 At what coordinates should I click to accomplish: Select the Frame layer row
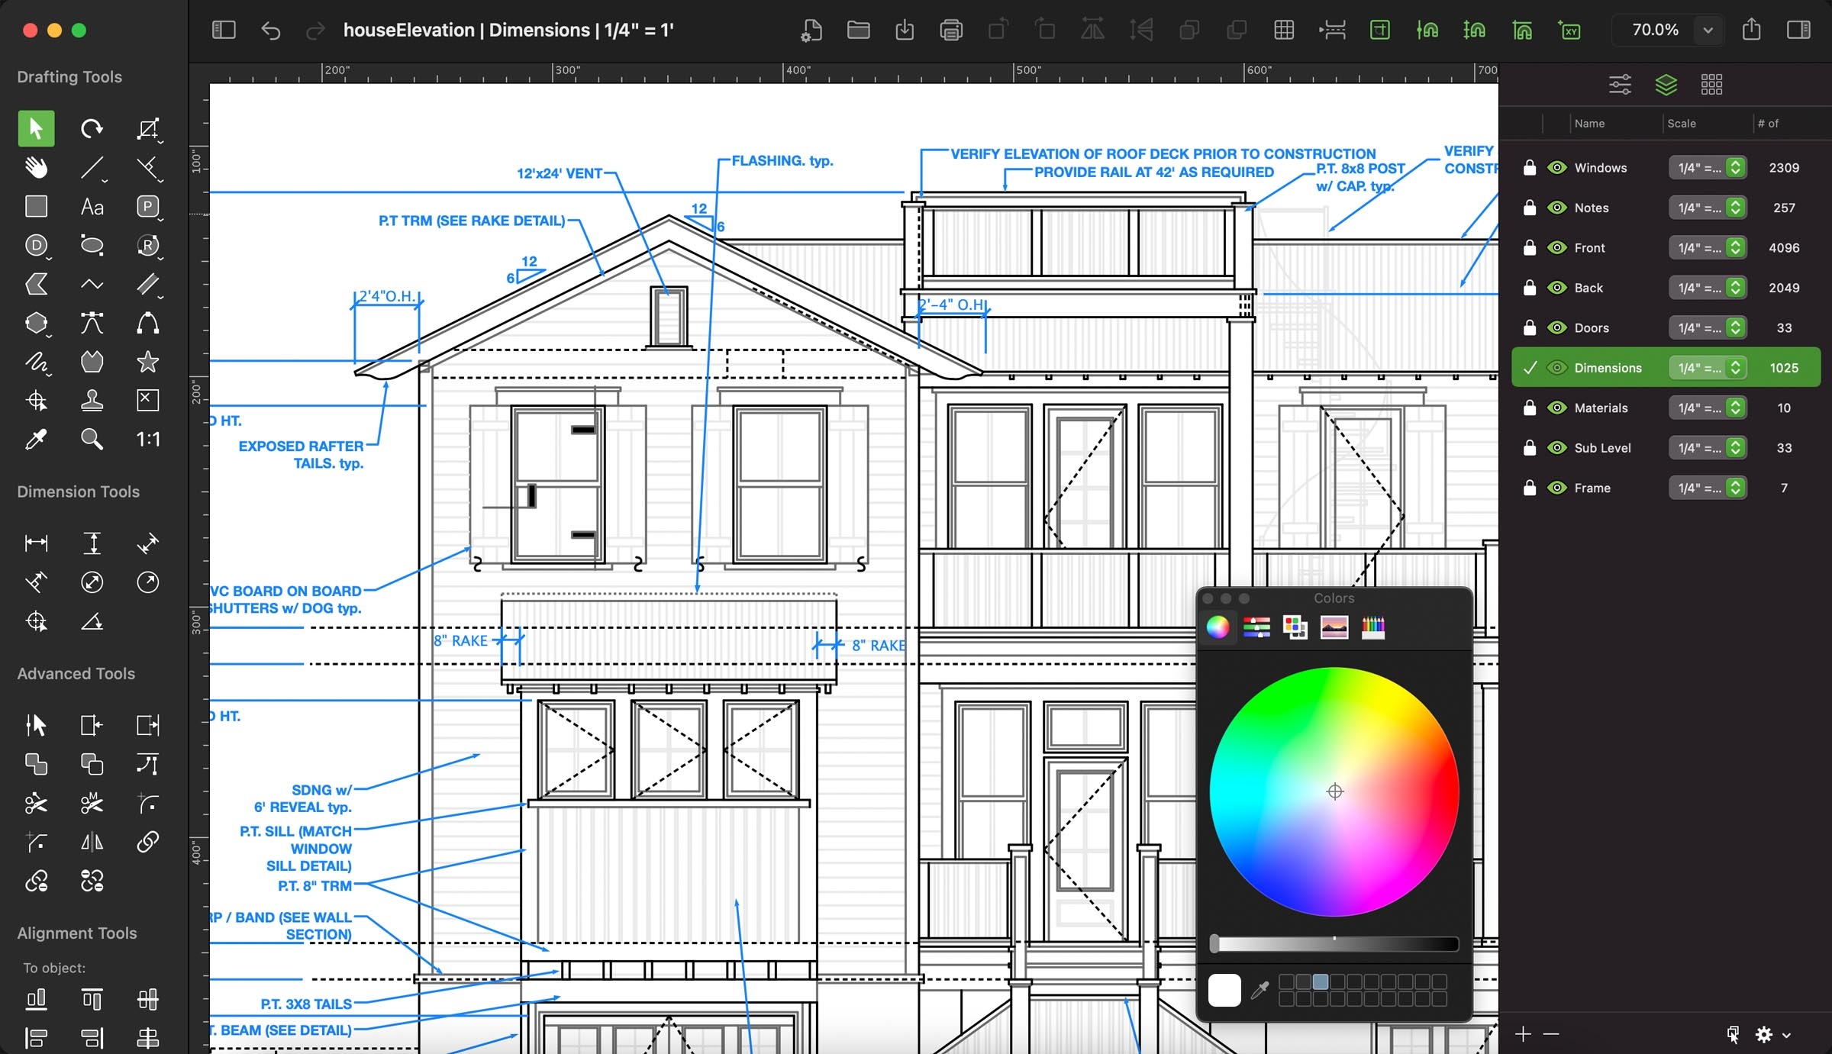point(1592,488)
